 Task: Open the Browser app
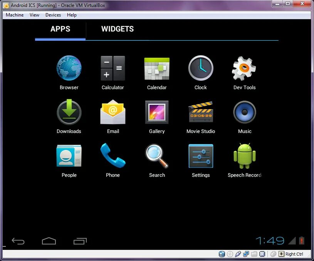click(69, 68)
